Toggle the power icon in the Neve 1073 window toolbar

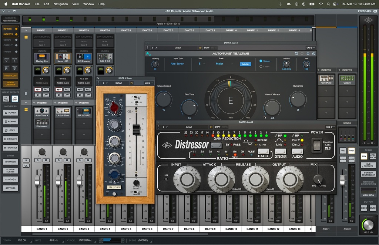(x=131, y=83)
